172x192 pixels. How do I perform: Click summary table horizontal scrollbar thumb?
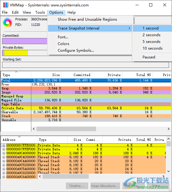pyautogui.click(x=66, y=129)
